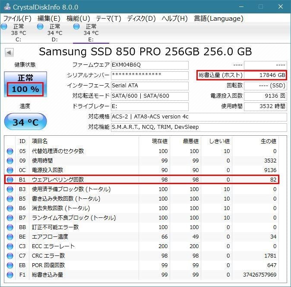Screen dimensions: 291x287
Task: Click status orb in row BB 訂正不可能エラー数
Action: click(x=10, y=227)
